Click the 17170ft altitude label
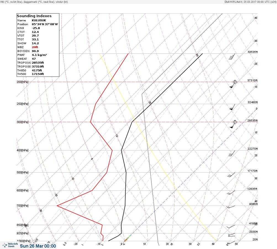277x249 pixels. pyautogui.click(x=253, y=171)
